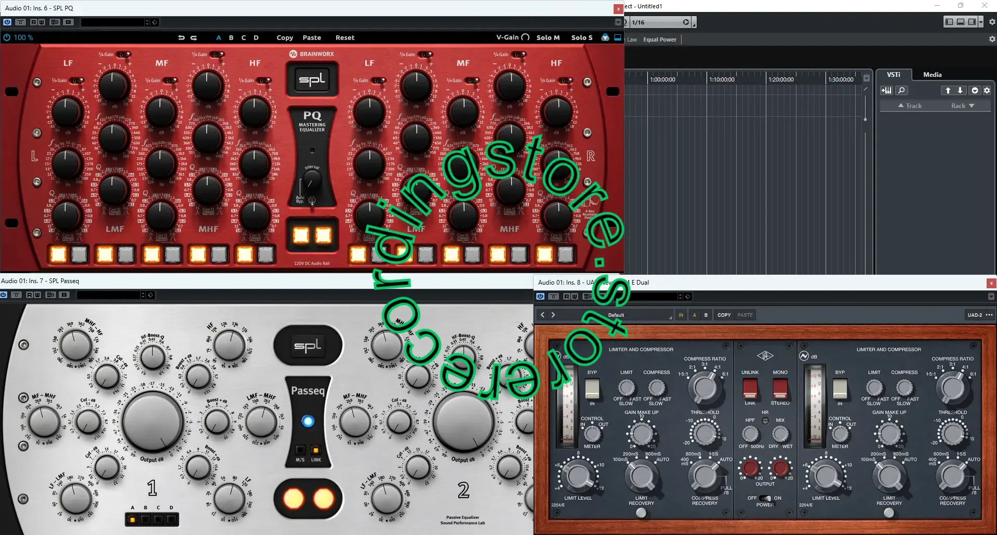997x535 pixels.
Task: Bypass the UAD Neve plugin via the host power icon
Action: (540, 297)
